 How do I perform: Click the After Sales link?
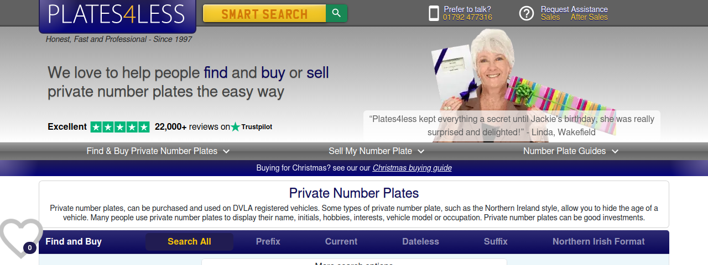click(x=589, y=17)
